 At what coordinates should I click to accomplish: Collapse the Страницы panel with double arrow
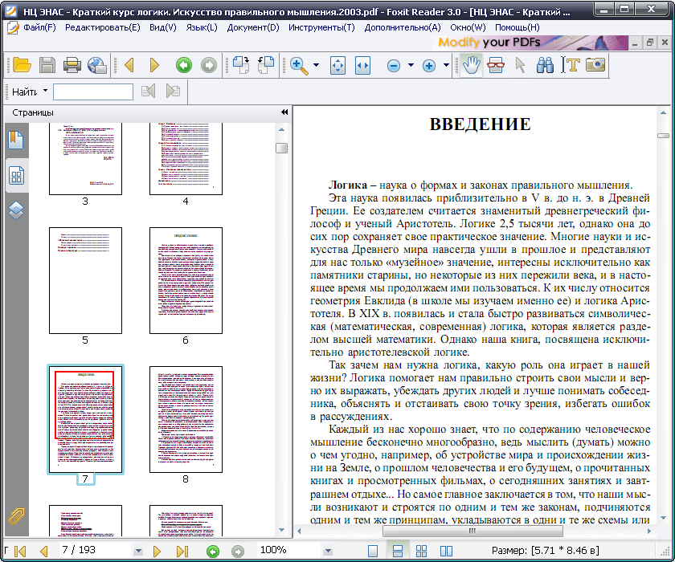[284, 112]
